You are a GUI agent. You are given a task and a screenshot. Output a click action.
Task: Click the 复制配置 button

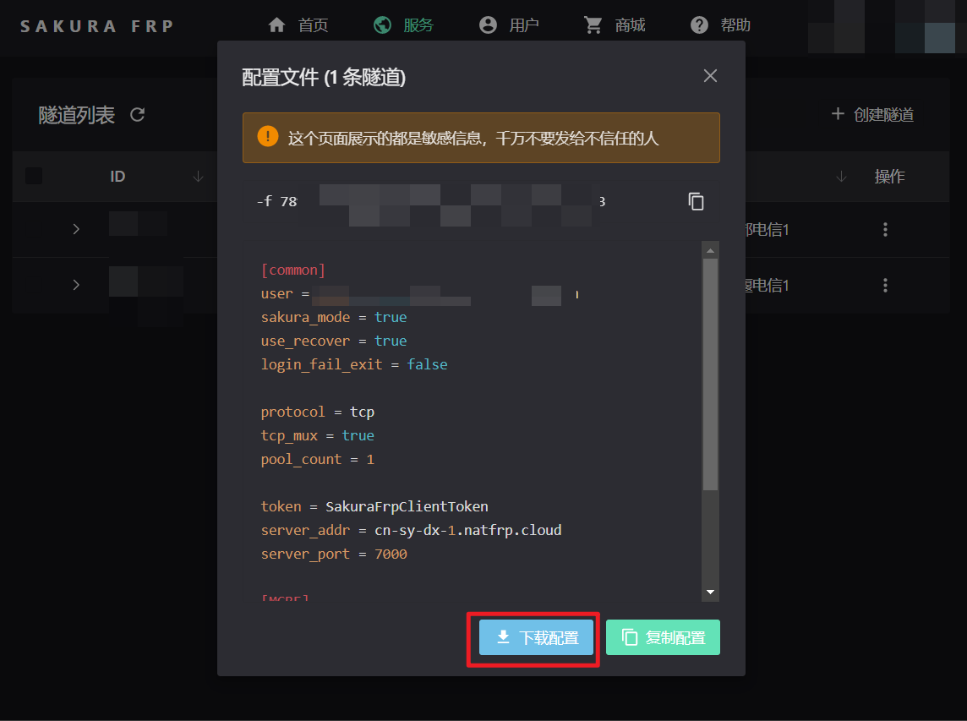click(x=663, y=637)
